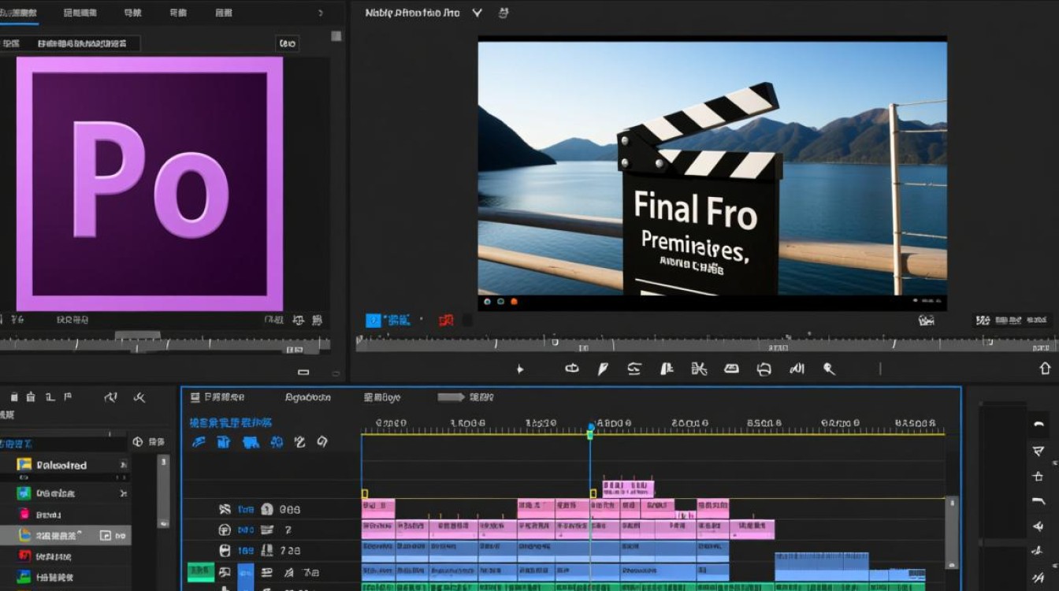Click the round icon at the project list header's right
Viewport: 1059px width, 591px height.
coord(138,442)
